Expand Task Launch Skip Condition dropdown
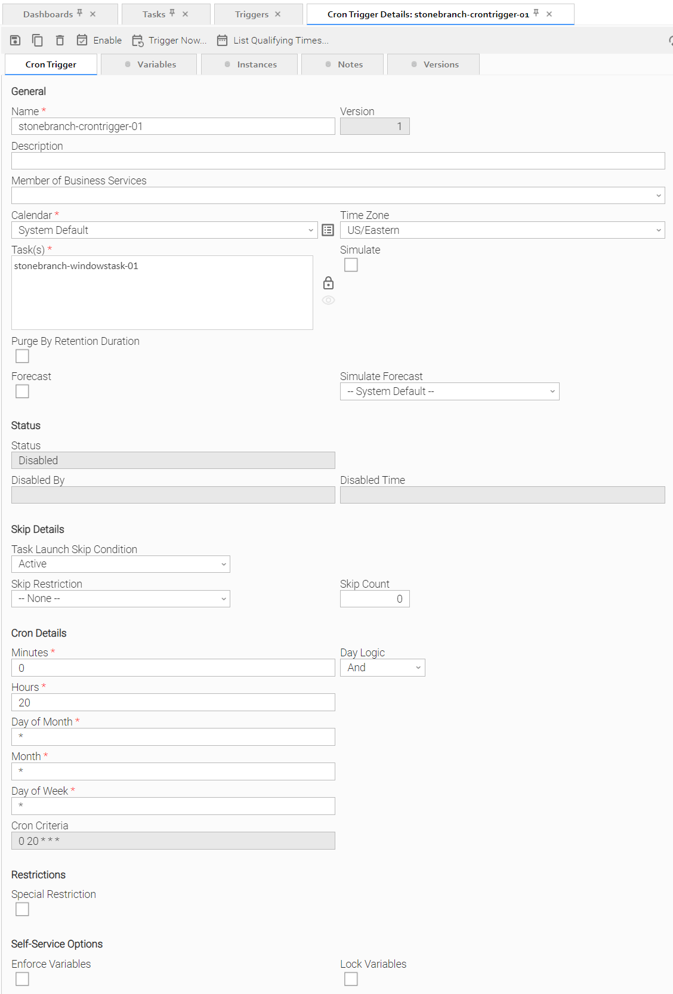673x994 pixels. pos(121,564)
